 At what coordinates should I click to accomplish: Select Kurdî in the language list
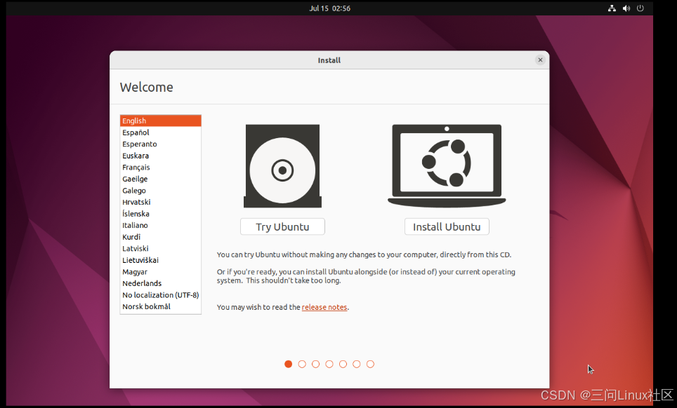[x=161, y=237]
